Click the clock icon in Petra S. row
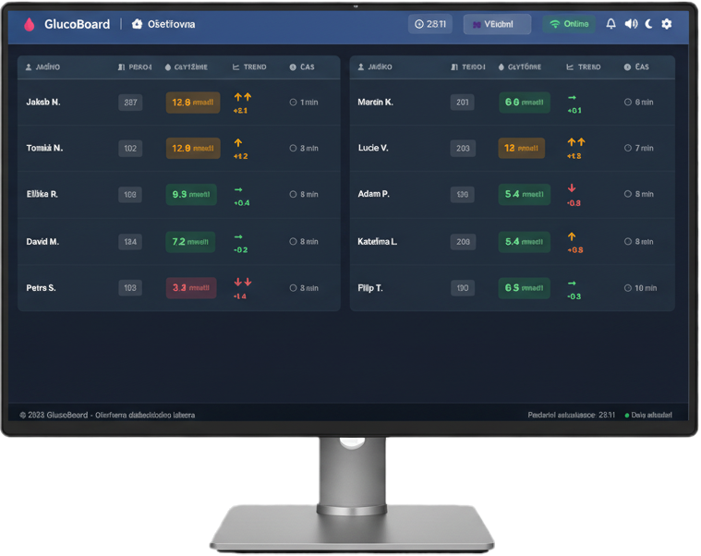Image resolution: width=701 pixels, height=556 pixels. click(293, 288)
